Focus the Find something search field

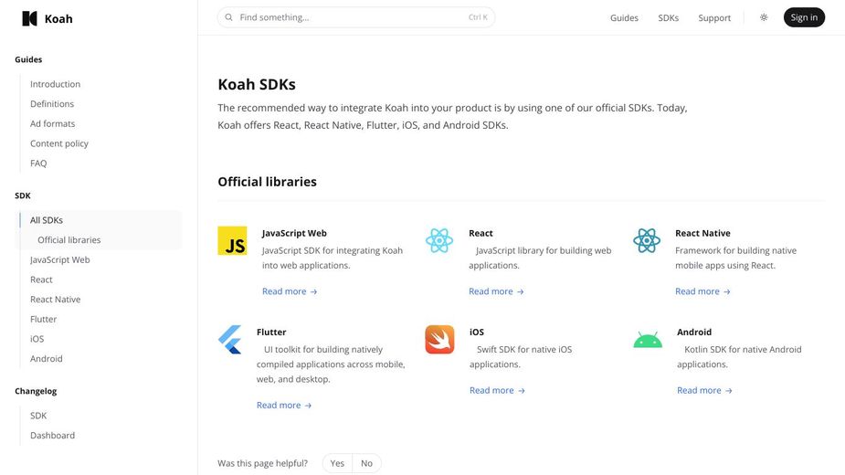(352, 17)
